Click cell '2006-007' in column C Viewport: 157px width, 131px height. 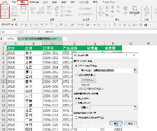coord(52,82)
